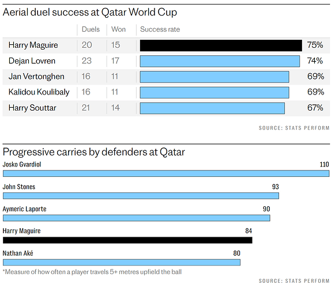Click Dejan Lovren's duels value 23
The width and height of the screenshot is (335, 288).
point(86,61)
